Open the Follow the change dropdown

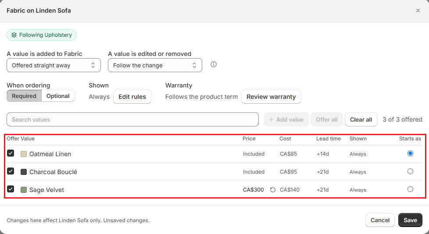pyautogui.click(x=155, y=66)
